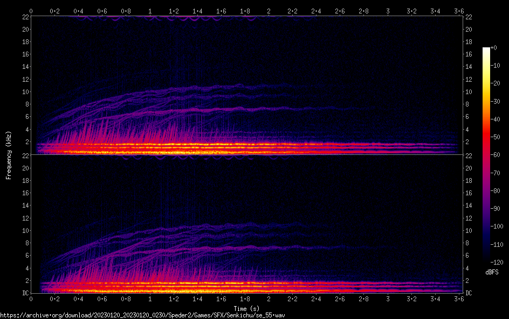This screenshot has width=509, height=319.
Task: Click the 1.2 tick on the top time axis
Action: [174, 11]
